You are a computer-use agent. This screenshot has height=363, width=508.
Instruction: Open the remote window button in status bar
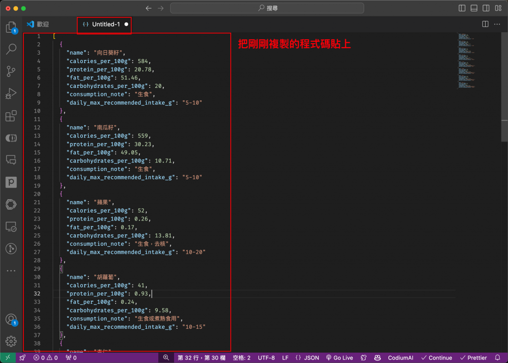8,358
